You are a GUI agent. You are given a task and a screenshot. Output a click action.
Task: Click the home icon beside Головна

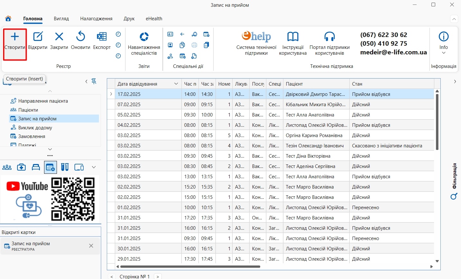tap(8, 19)
